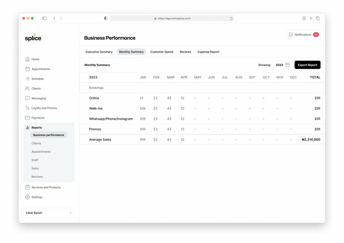Open Services and Products via its icon
This screenshot has height=243, width=344.
point(28,187)
